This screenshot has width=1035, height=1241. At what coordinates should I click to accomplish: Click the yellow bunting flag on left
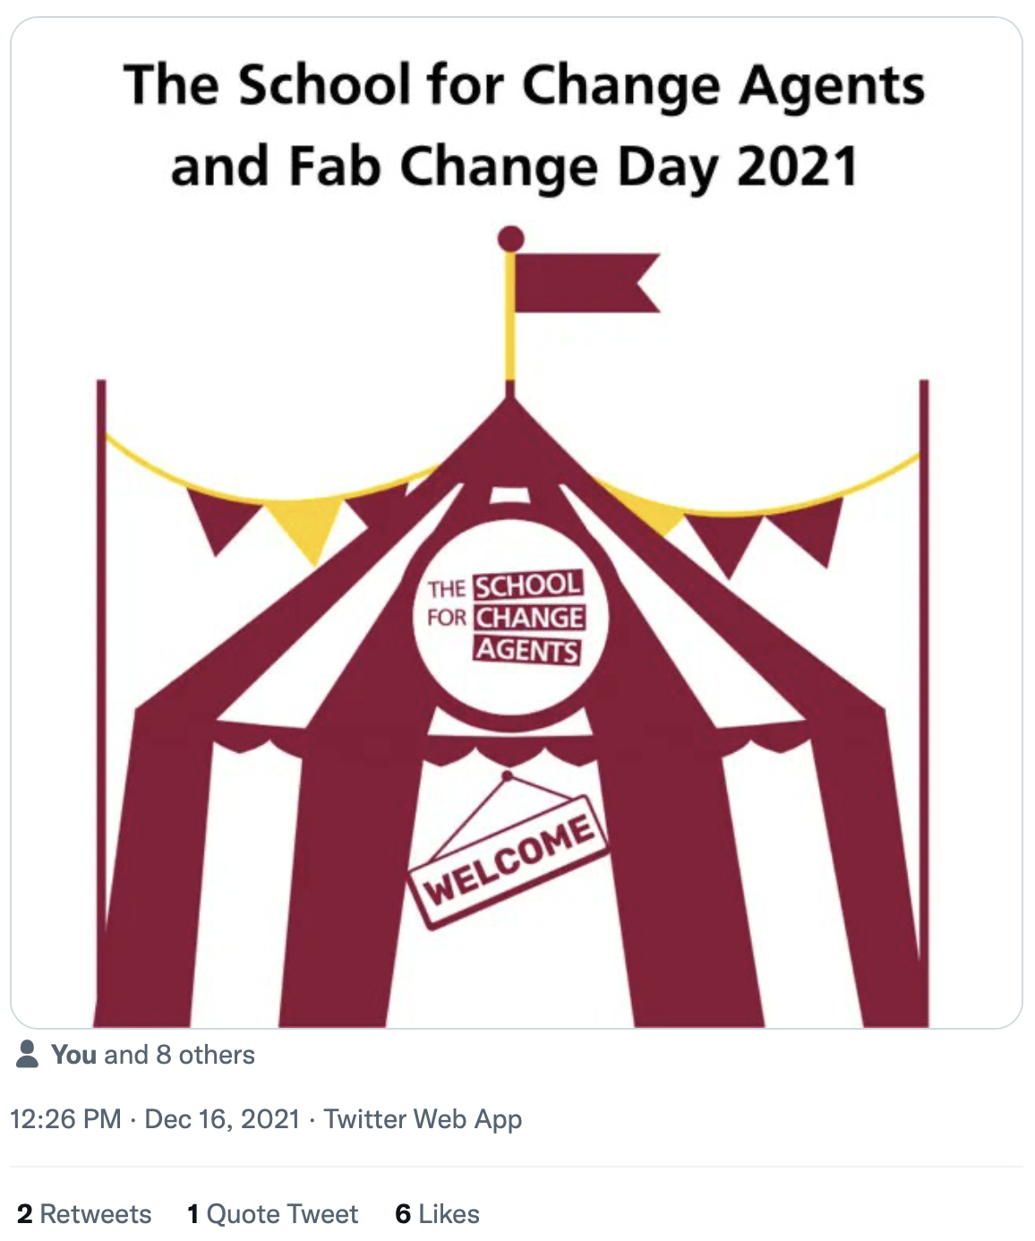305,528
